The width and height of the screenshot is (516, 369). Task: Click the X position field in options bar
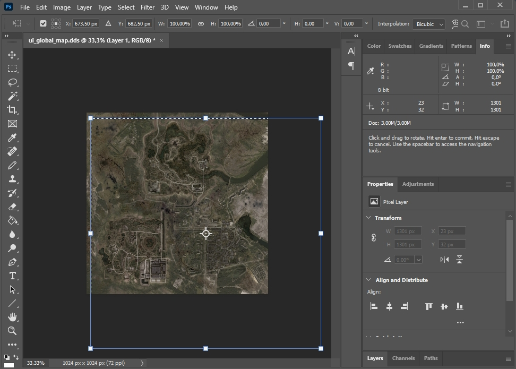[x=87, y=24]
